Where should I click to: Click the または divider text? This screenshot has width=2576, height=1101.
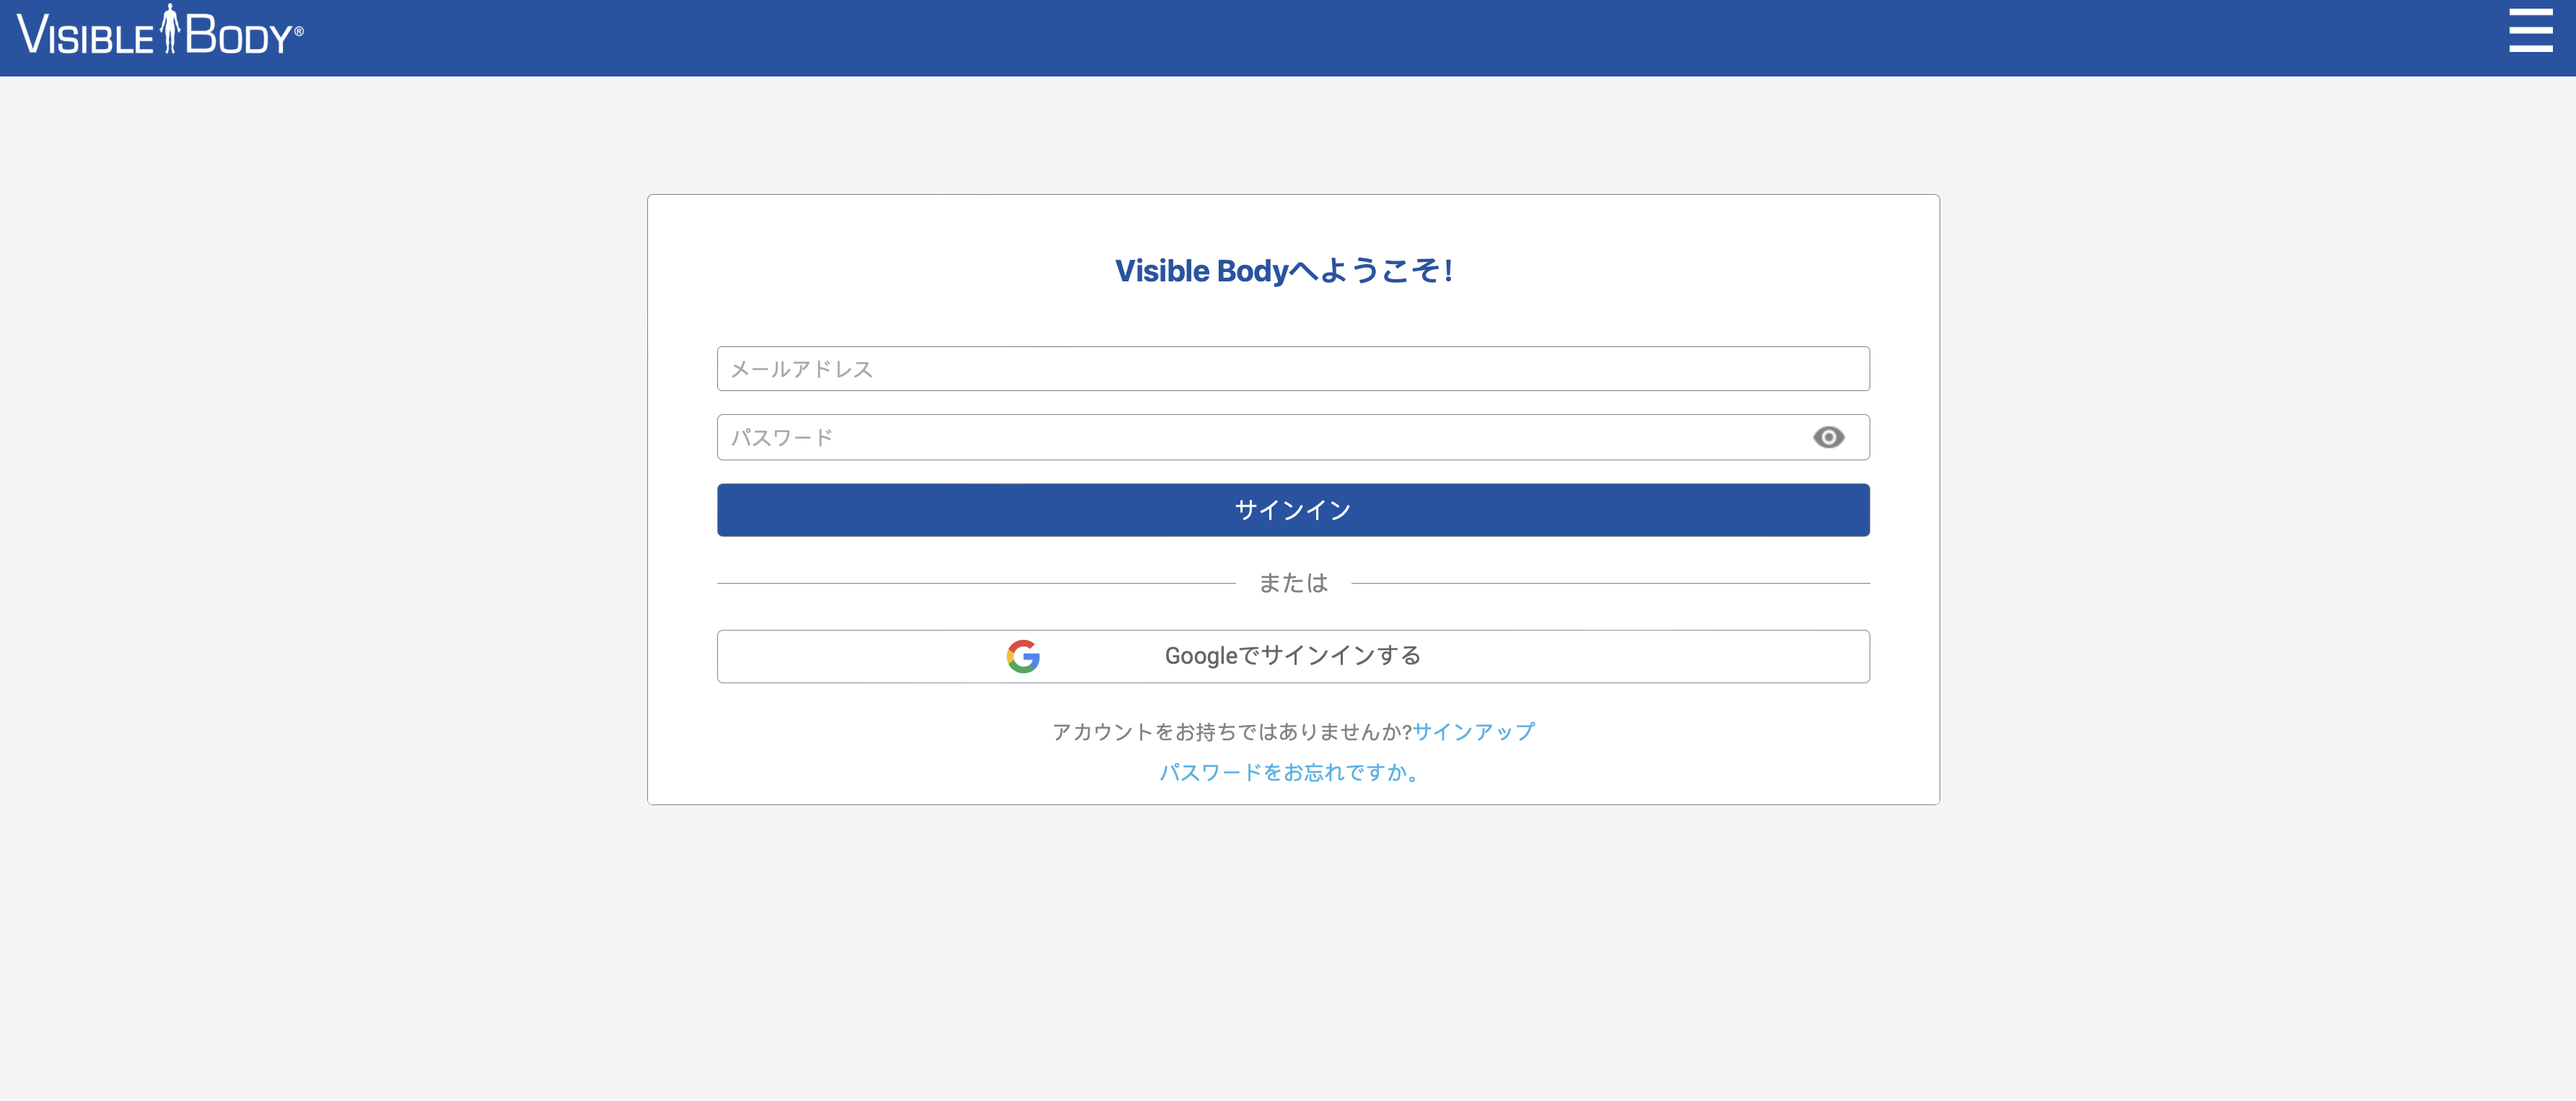point(1293,583)
